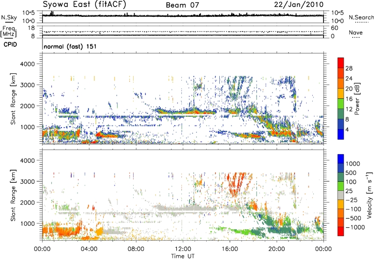Click the 'Power [dB]' color bar title
The width and height of the screenshot is (374, 259).
point(357,99)
